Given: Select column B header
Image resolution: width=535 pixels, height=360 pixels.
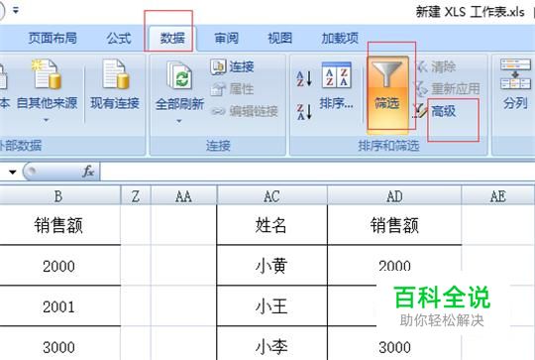Looking at the screenshot, I should pyautogui.click(x=58, y=196).
